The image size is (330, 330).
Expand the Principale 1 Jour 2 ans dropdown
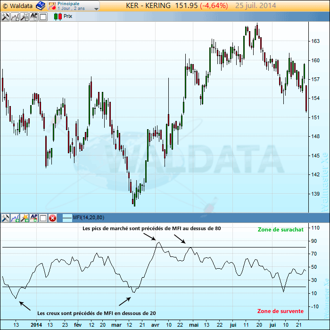(96, 9)
